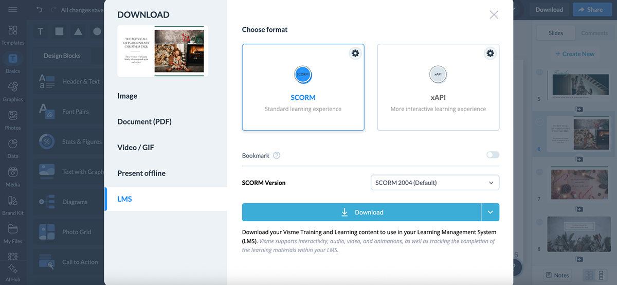Select the LMS download option
The image size is (617, 285).
pyautogui.click(x=125, y=199)
